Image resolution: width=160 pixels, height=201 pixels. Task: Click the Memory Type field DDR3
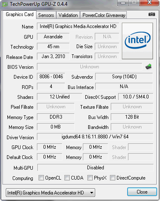pyautogui.click(x=56, y=117)
